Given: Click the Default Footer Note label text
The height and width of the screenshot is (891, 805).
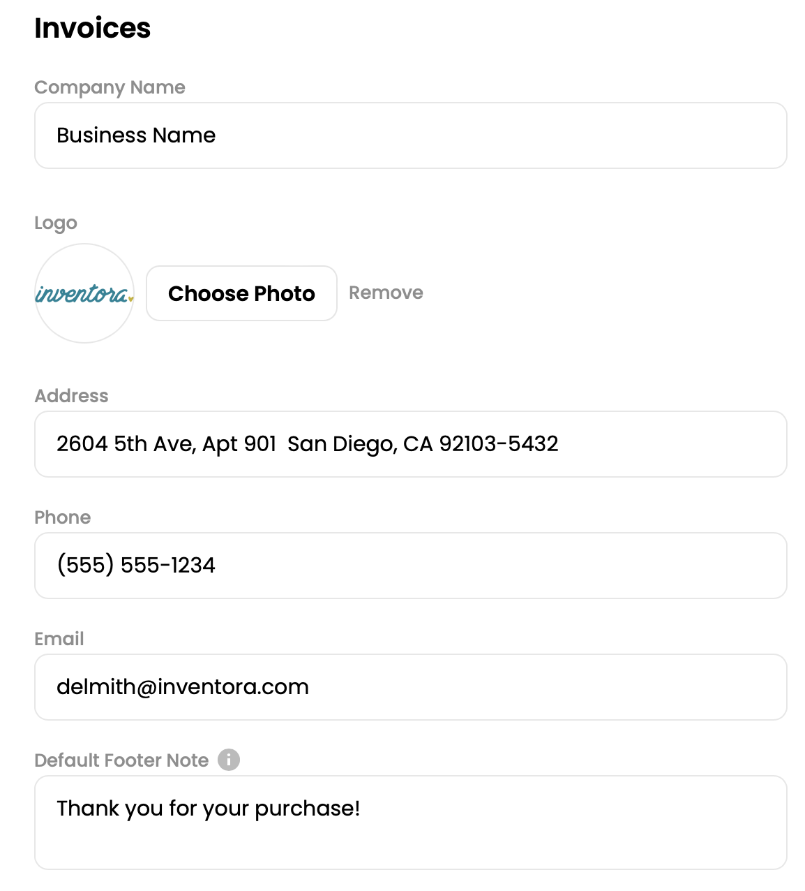Looking at the screenshot, I should click(x=121, y=760).
